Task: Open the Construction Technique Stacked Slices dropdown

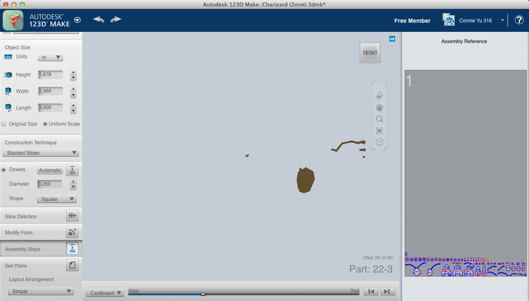Action: click(x=41, y=153)
